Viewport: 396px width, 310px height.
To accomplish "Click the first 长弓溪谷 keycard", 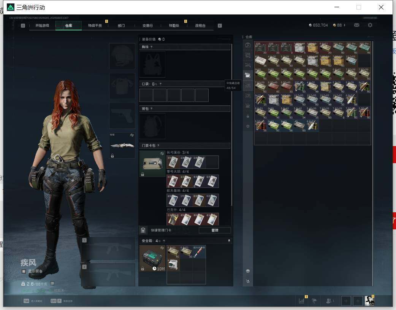I will (173, 162).
